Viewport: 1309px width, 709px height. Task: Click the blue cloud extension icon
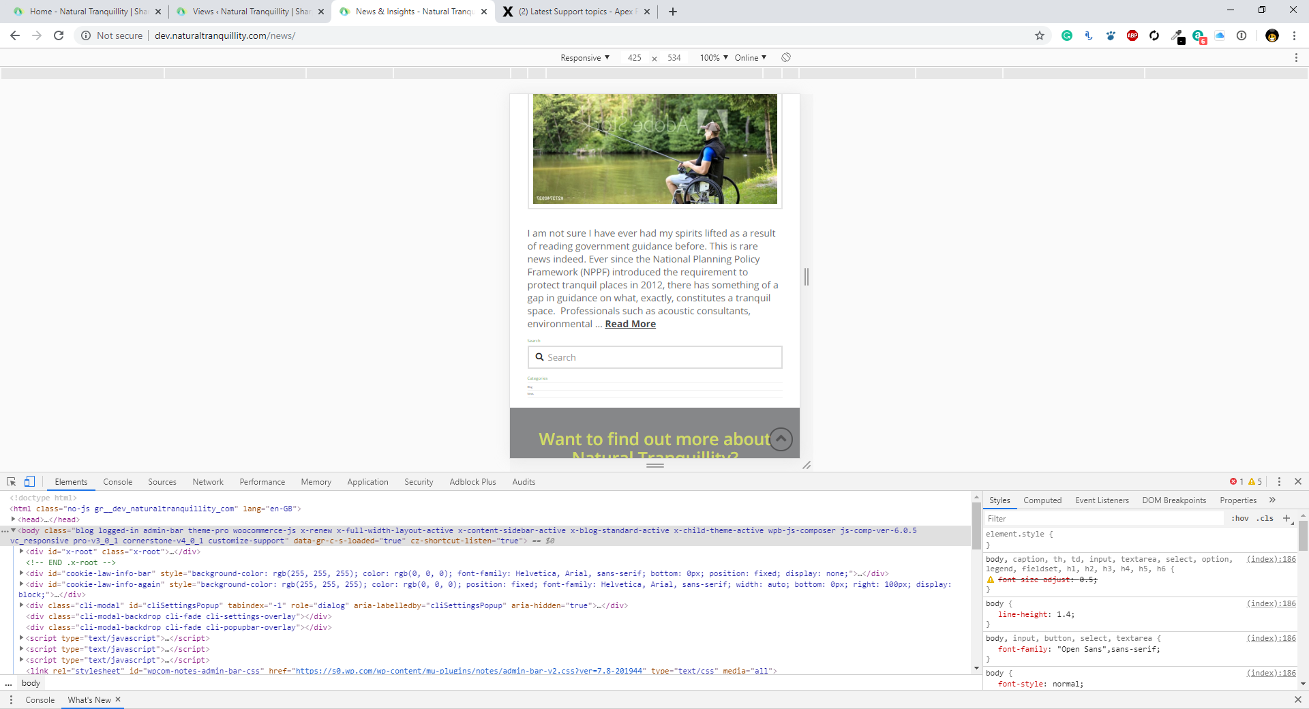(x=1220, y=35)
